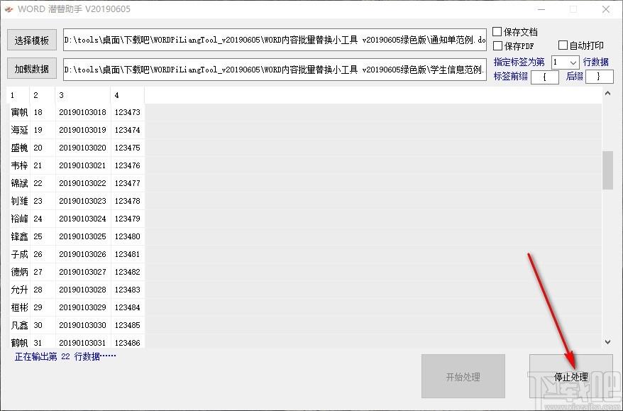Click the 加载数据 button
623x411 pixels.
[31, 68]
